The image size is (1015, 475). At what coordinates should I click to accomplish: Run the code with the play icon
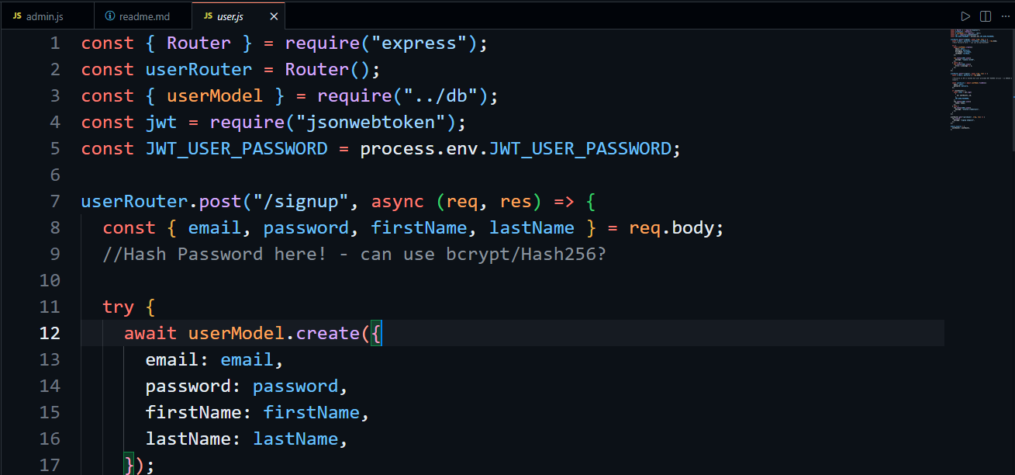coord(965,16)
